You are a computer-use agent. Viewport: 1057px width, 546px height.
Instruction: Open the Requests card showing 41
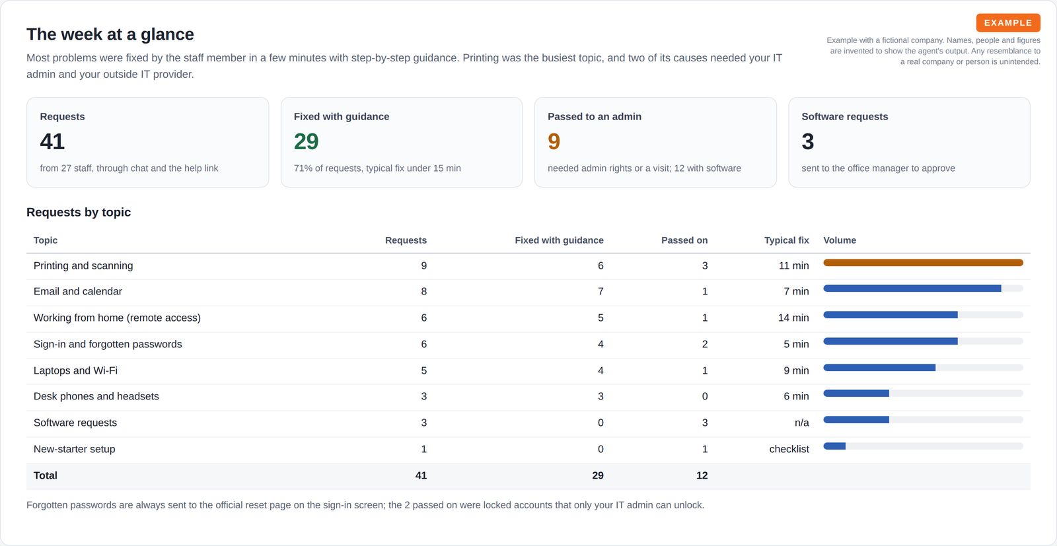(148, 143)
